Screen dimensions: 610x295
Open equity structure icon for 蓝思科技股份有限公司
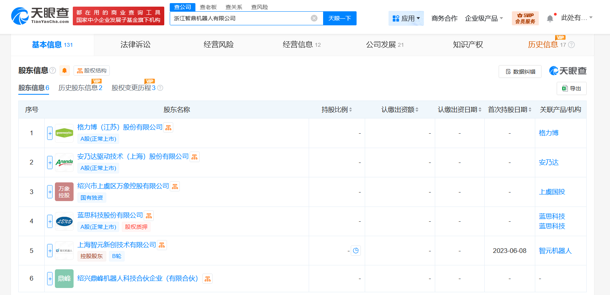tap(149, 216)
